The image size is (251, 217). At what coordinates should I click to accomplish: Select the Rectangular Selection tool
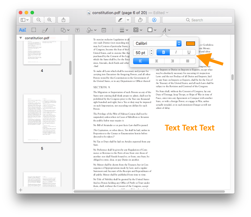click(x=34, y=30)
